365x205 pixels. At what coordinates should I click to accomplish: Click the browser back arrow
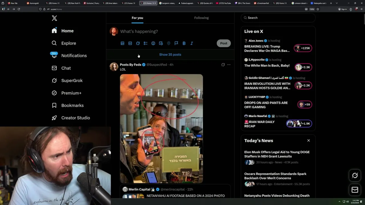click(9, 9)
